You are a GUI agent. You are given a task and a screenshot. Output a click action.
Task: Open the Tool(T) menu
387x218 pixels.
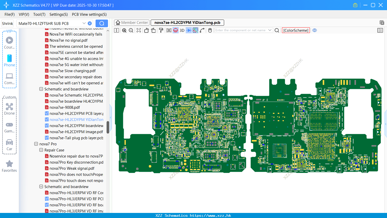[x=39, y=14]
